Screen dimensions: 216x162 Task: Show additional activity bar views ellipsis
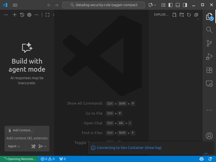point(209,110)
